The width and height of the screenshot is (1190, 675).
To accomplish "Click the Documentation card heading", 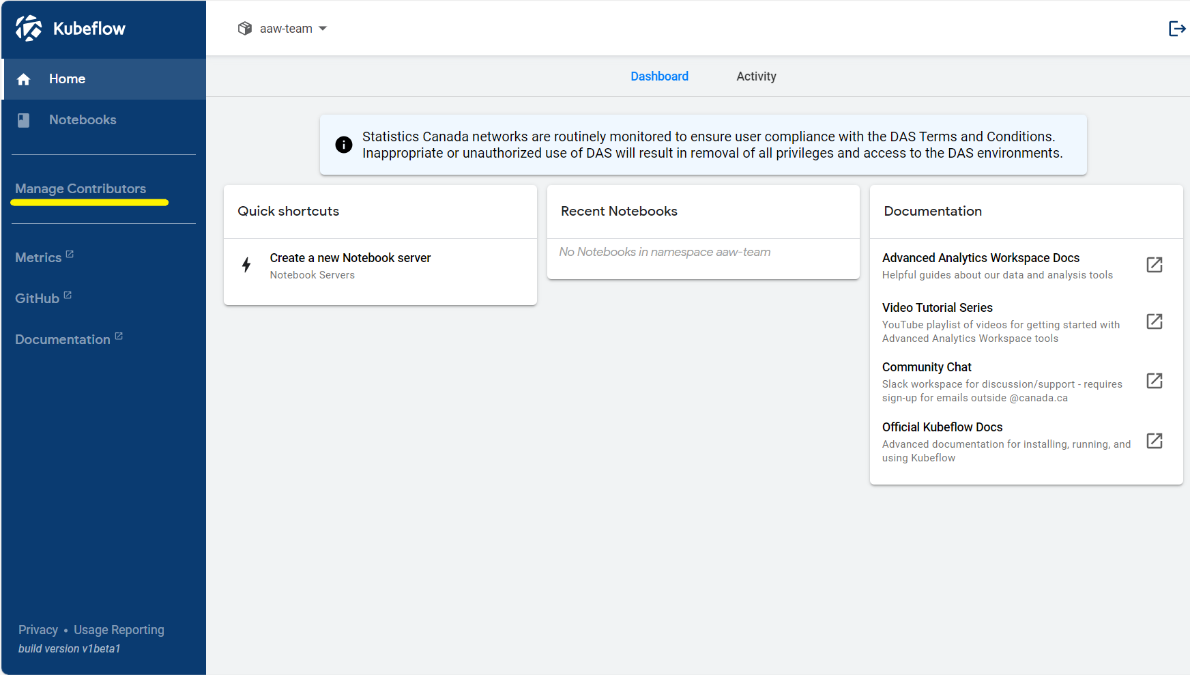I will pyautogui.click(x=933, y=211).
